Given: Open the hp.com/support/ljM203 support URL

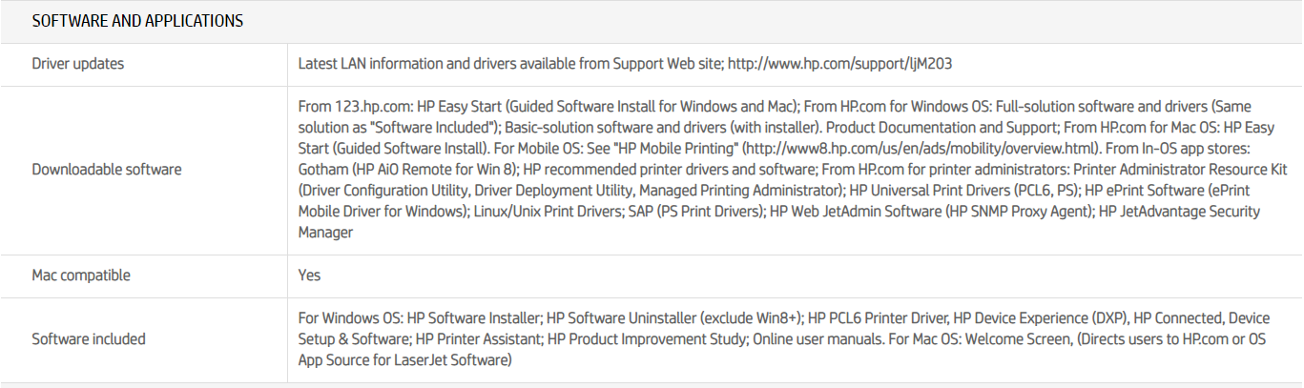Looking at the screenshot, I should tap(839, 64).
